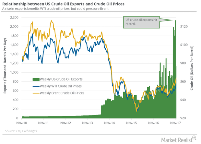Select the Weekly US Crude Oil Exports legend label
The height and width of the screenshot is (144, 201).
[61, 79]
